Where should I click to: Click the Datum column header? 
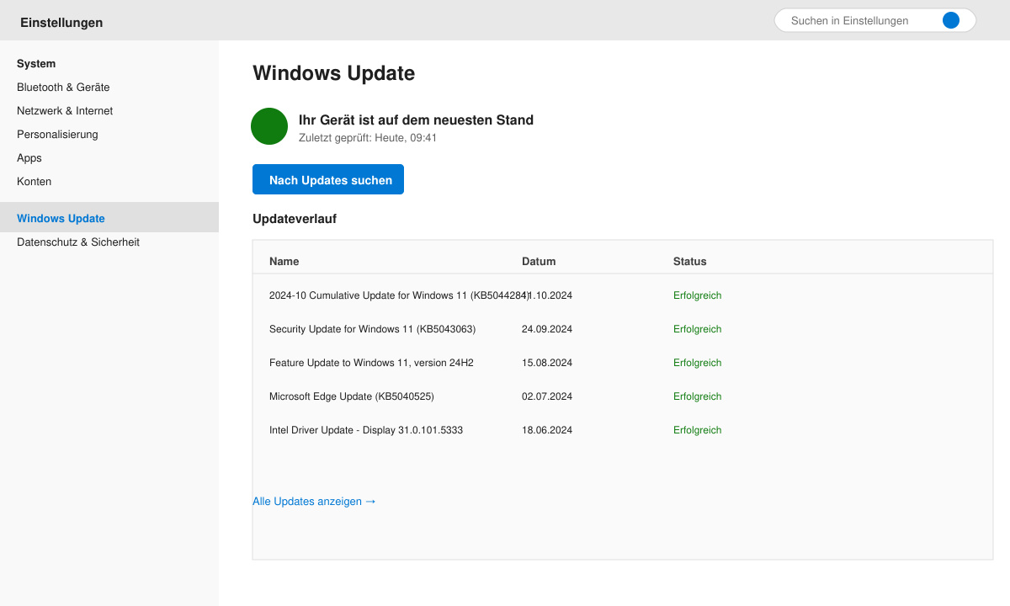tap(539, 262)
